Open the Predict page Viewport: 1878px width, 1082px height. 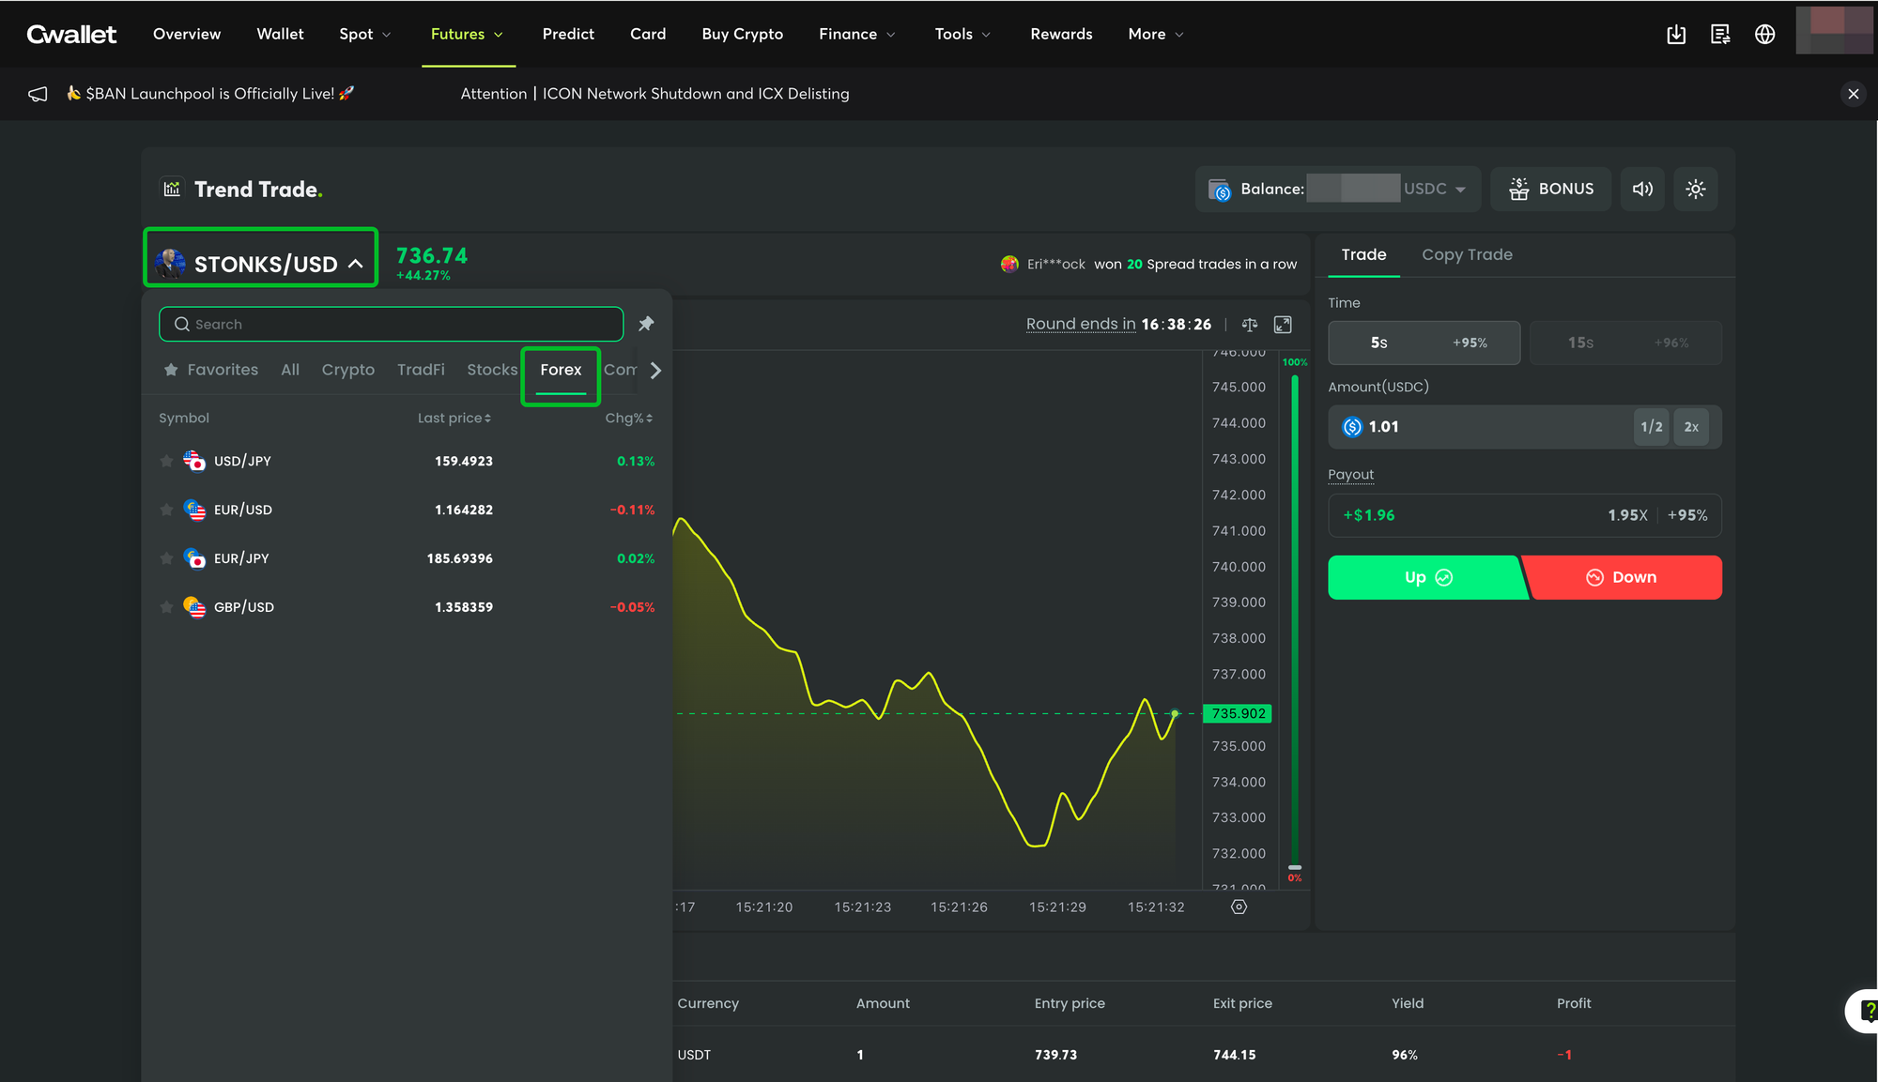568,35
